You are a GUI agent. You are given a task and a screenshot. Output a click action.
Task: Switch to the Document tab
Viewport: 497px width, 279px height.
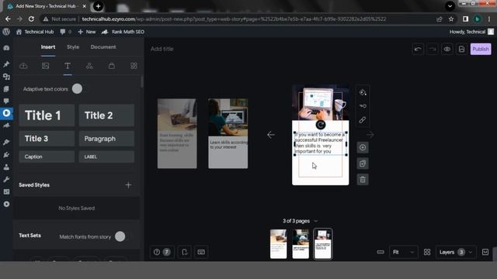(103, 46)
